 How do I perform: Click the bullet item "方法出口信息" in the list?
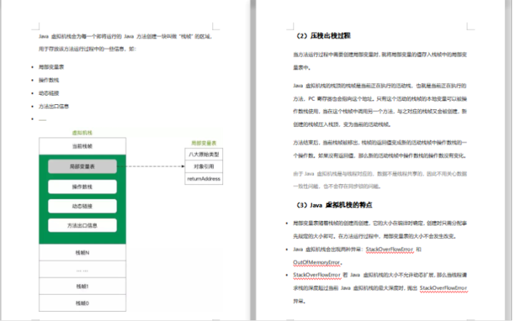coord(54,106)
